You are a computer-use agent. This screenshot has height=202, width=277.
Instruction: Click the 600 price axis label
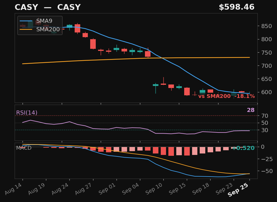pyautogui.click(x=266, y=92)
